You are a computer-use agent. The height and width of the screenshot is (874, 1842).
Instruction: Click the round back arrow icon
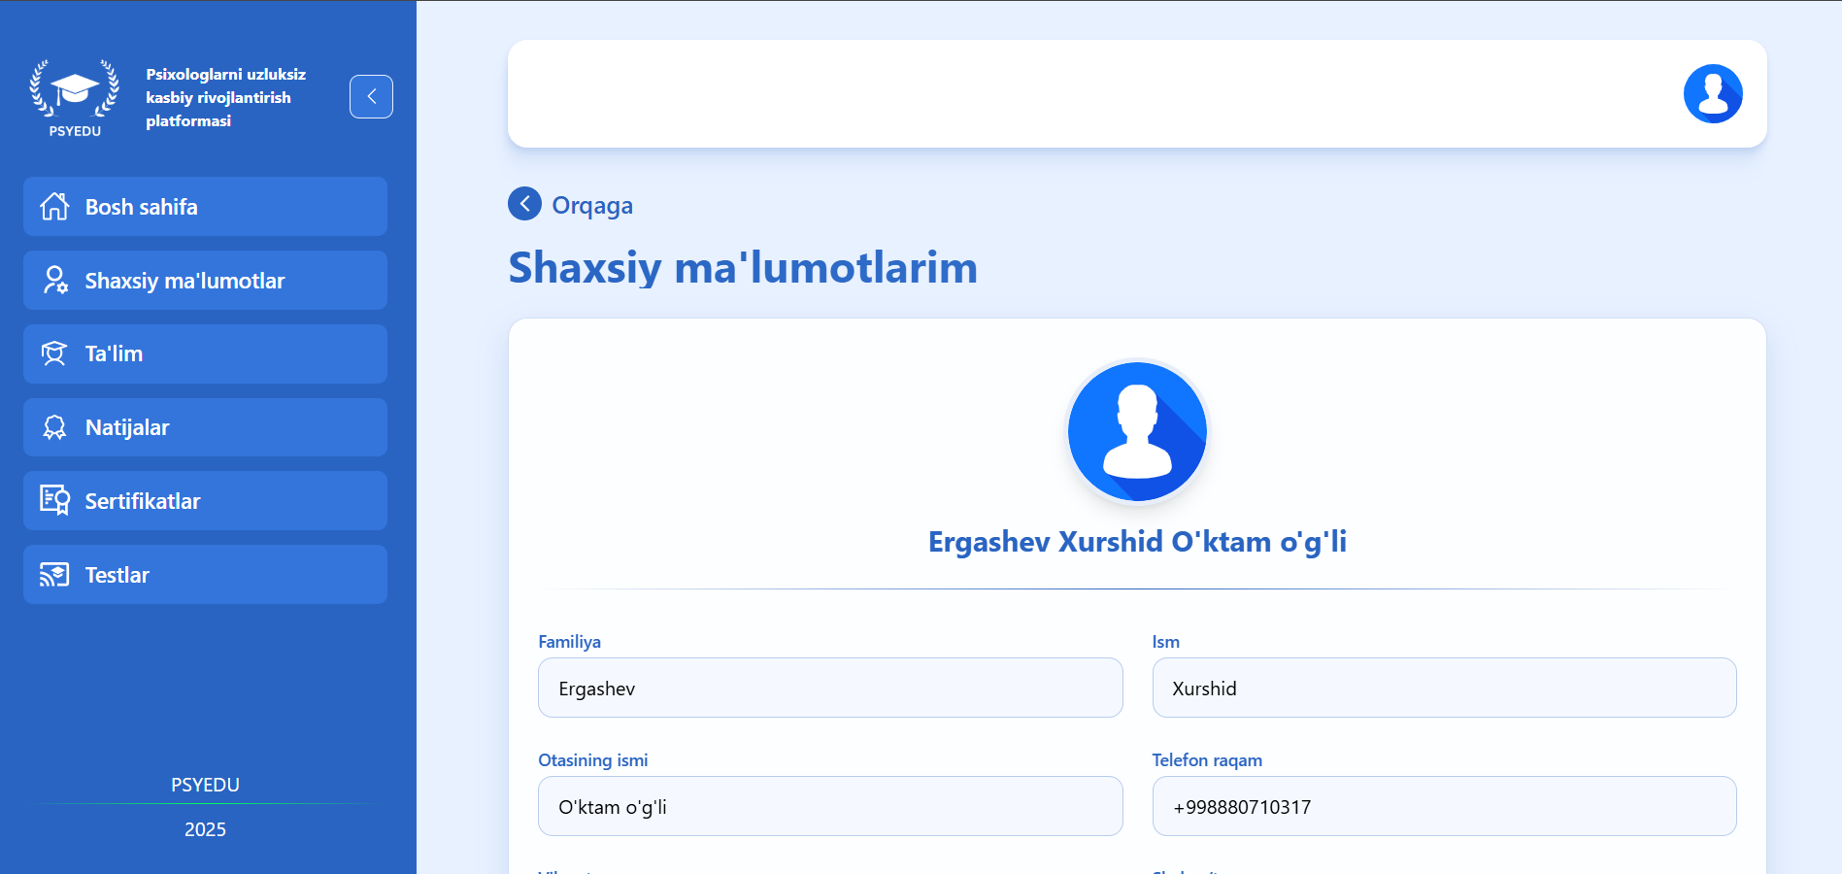[524, 204]
